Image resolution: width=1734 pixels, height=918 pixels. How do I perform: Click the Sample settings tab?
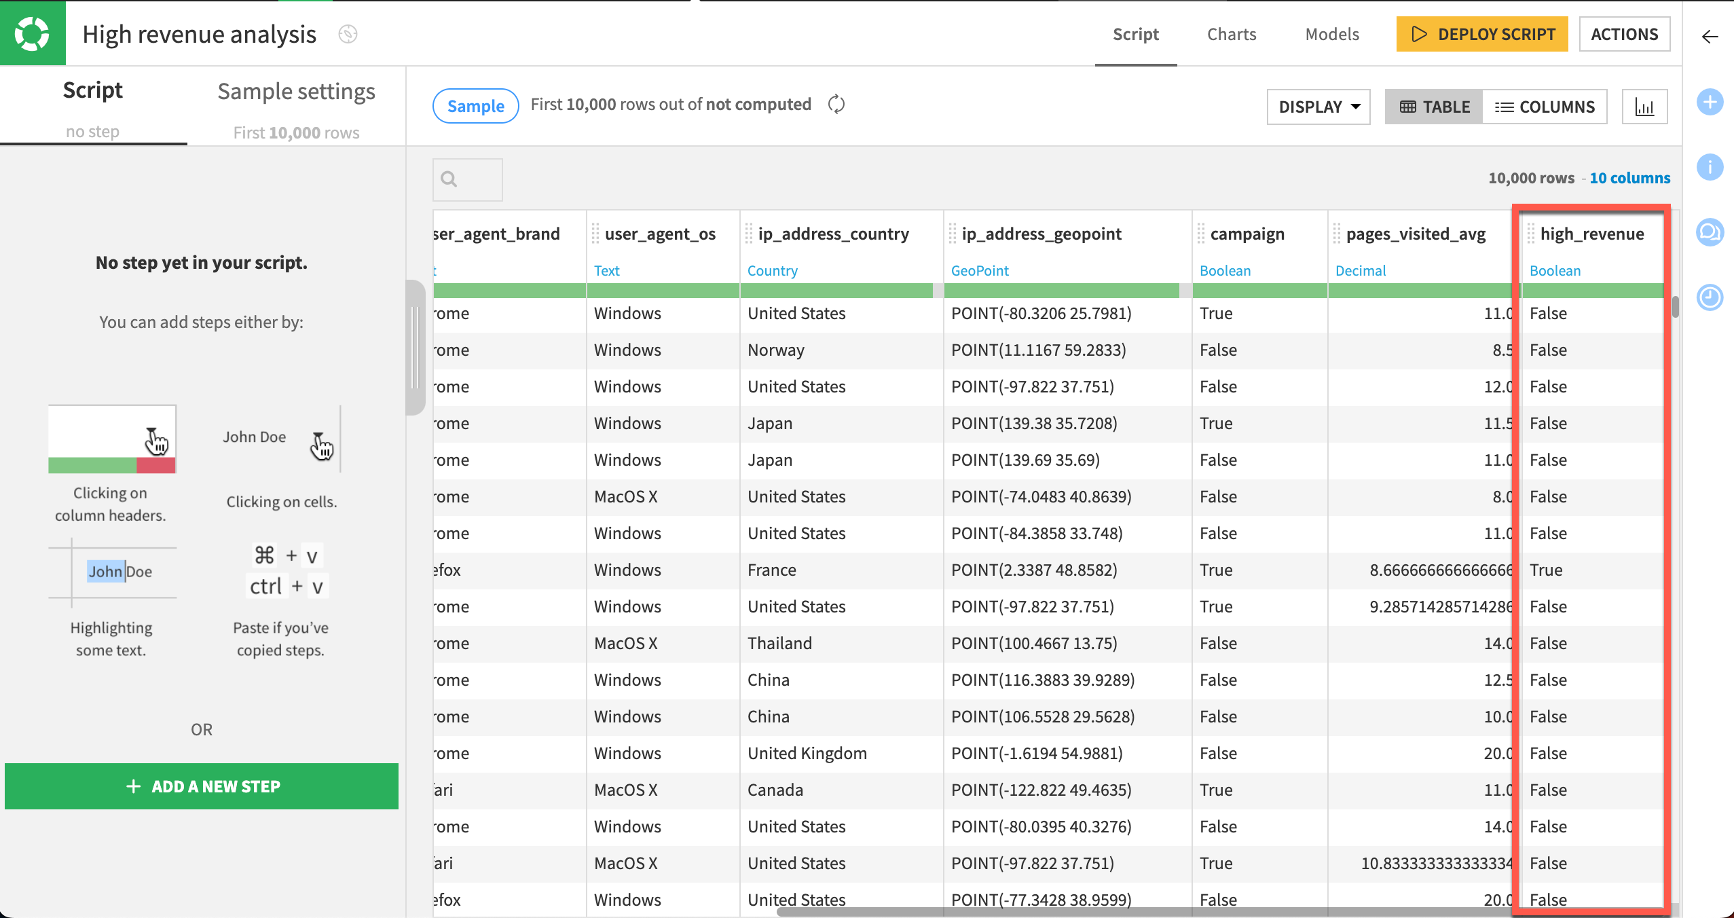tap(296, 91)
